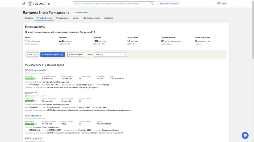Select the "В прошлом (18)" filter
The width and height of the screenshot is (254, 142).
76,55
